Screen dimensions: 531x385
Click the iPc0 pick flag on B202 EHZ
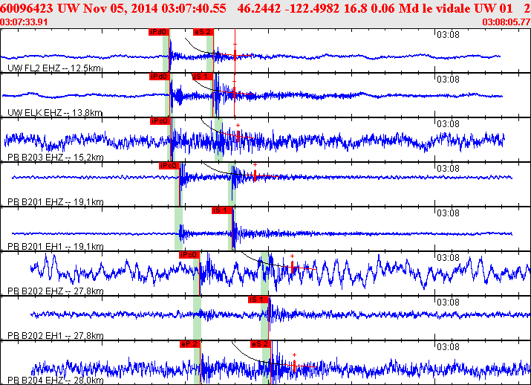pyautogui.click(x=189, y=255)
